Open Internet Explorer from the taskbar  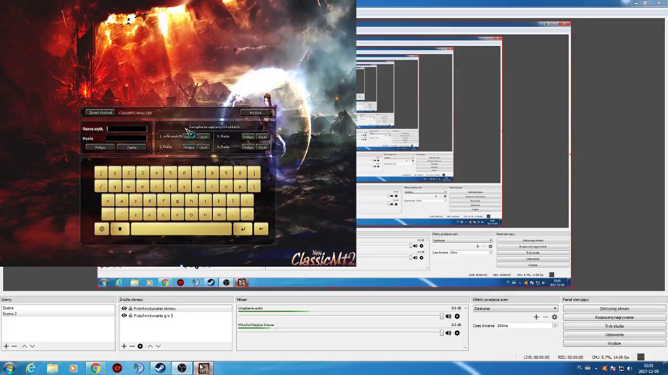point(31,368)
